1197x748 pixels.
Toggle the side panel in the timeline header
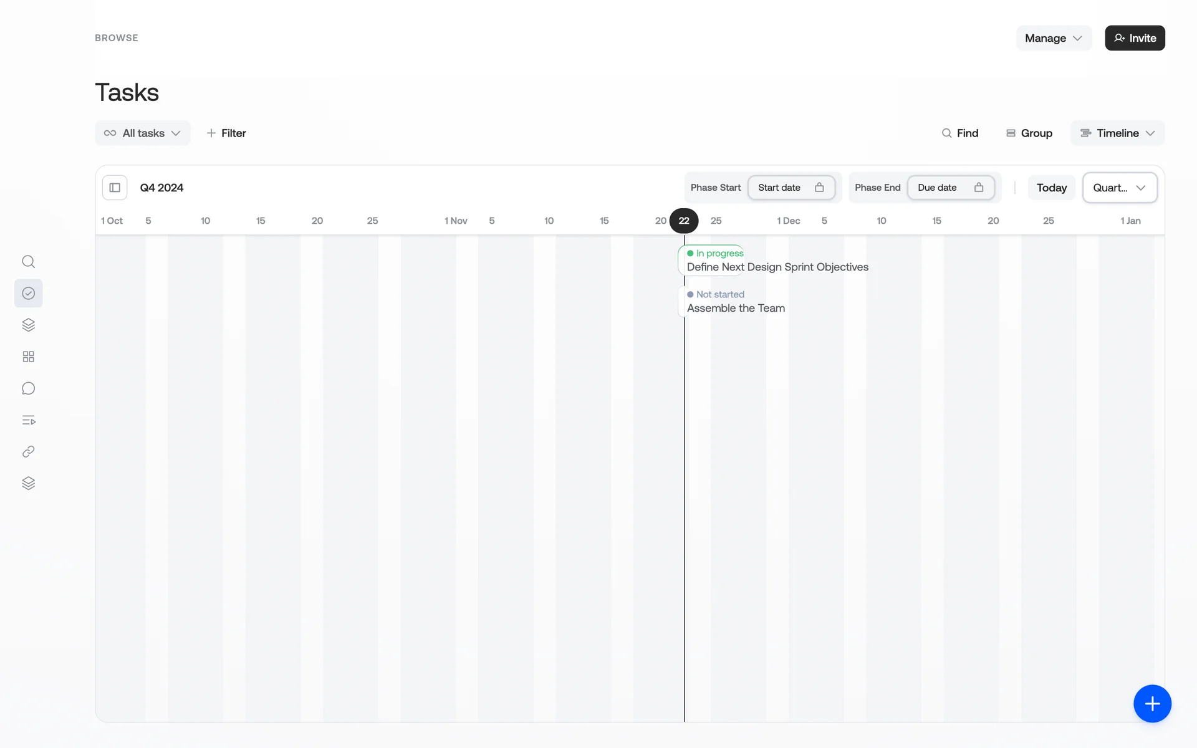[115, 188]
